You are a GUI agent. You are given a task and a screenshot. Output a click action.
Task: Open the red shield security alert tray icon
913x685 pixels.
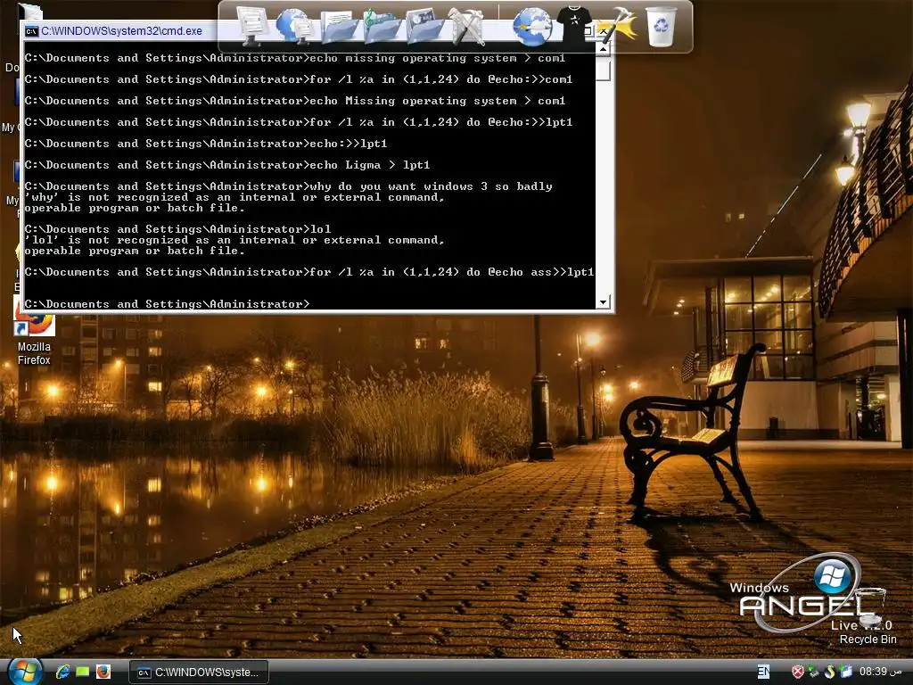[x=798, y=672]
